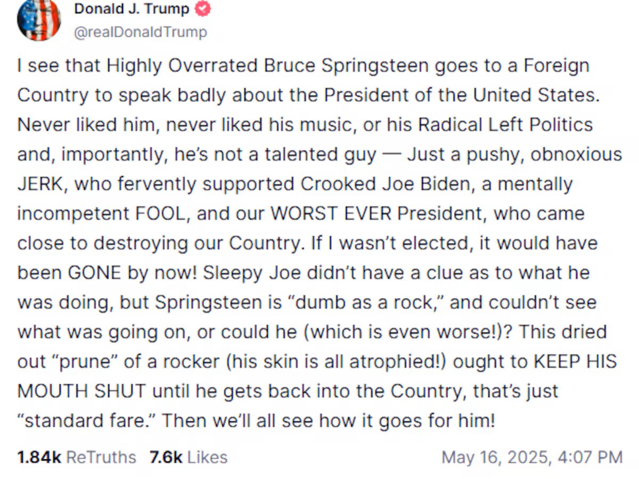Image resolution: width=639 pixels, height=479 pixels.
Task: Click the quoted phrase "dumb as a rock"
Action: coord(363,302)
